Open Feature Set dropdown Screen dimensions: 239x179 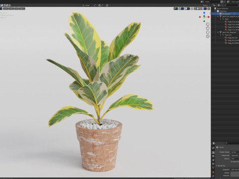pos(235,155)
